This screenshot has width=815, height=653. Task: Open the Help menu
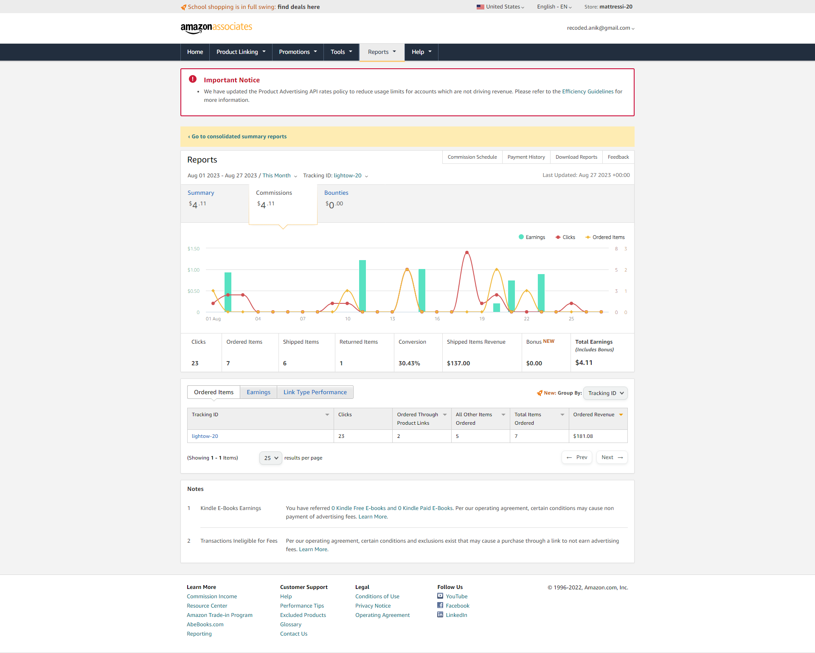422,52
